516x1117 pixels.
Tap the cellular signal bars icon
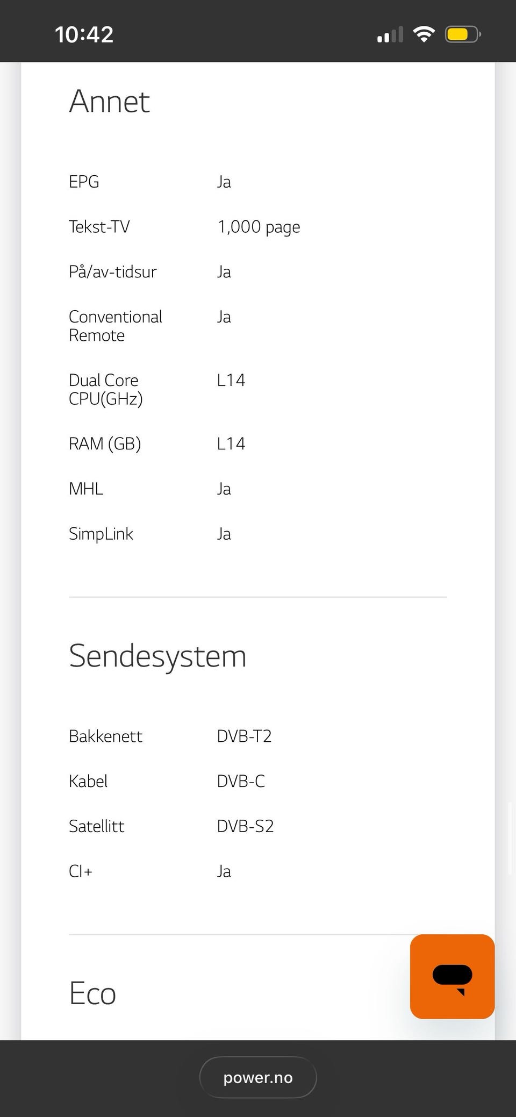tap(390, 35)
